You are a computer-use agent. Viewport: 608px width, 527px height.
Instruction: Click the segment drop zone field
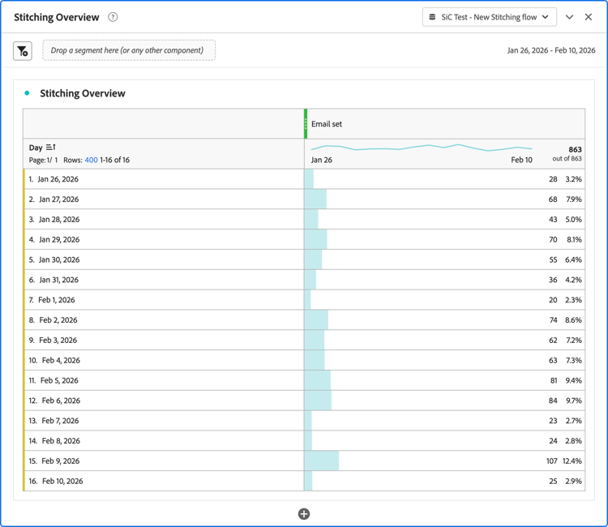pyautogui.click(x=129, y=50)
